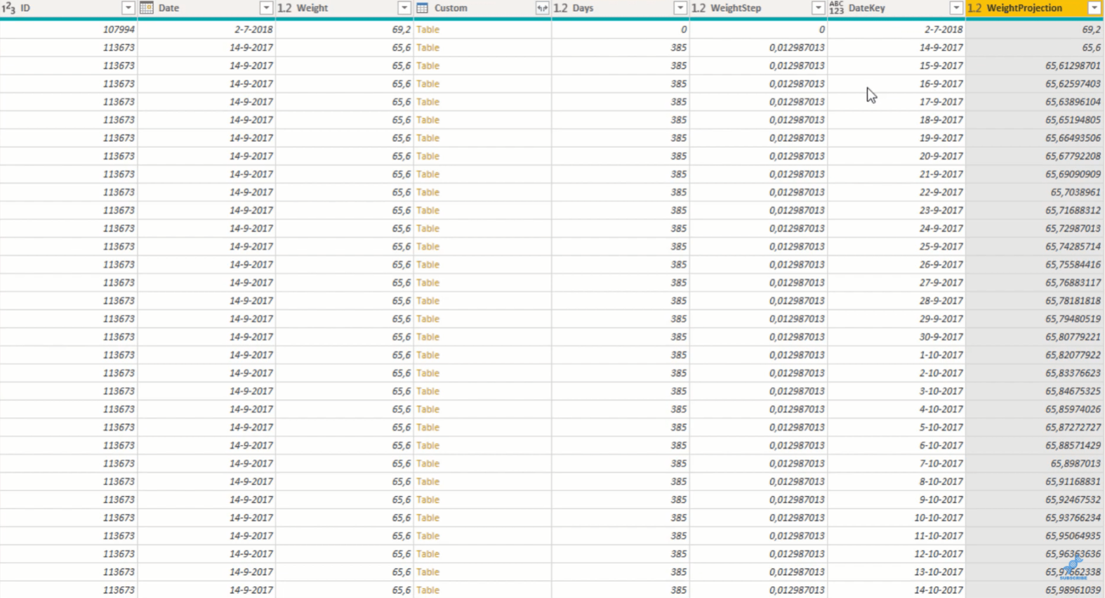This screenshot has width=1105, height=598.
Task: Select the Weight cell 69,2
Action: [x=345, y=30]
